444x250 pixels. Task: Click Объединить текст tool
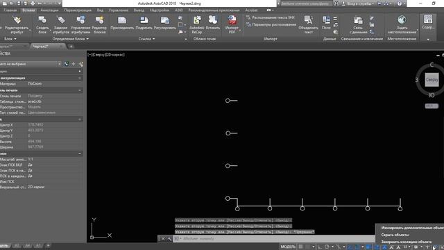click(308, 24)
